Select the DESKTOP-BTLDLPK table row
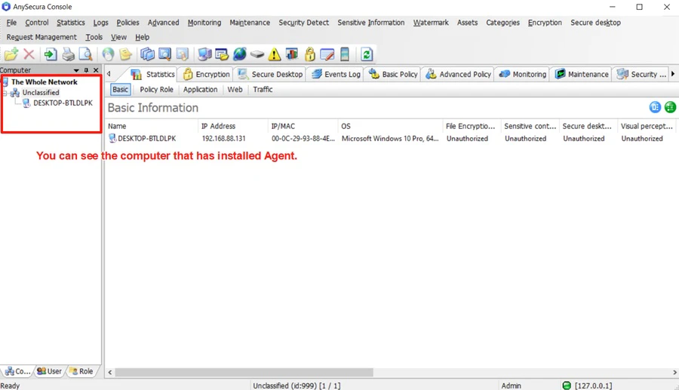The height and width of the screenshot is (390, 679). point(392,139)
